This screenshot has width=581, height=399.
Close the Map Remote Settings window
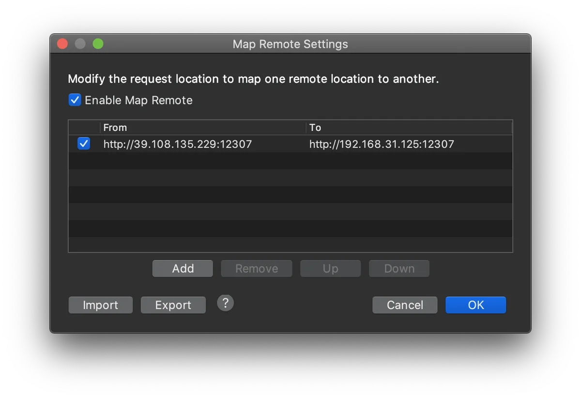62,44
